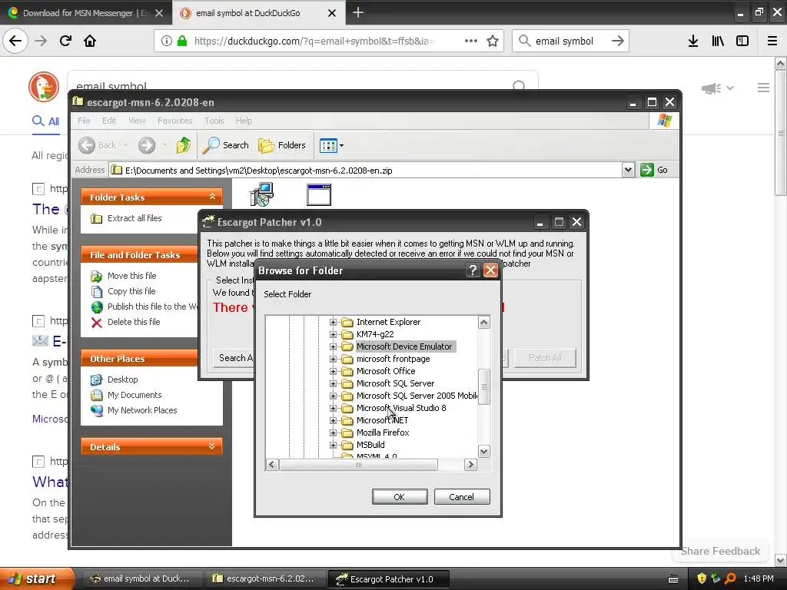Expand the KM74-g22 folder node
The image size is (787, 590).
coord(333,334)
